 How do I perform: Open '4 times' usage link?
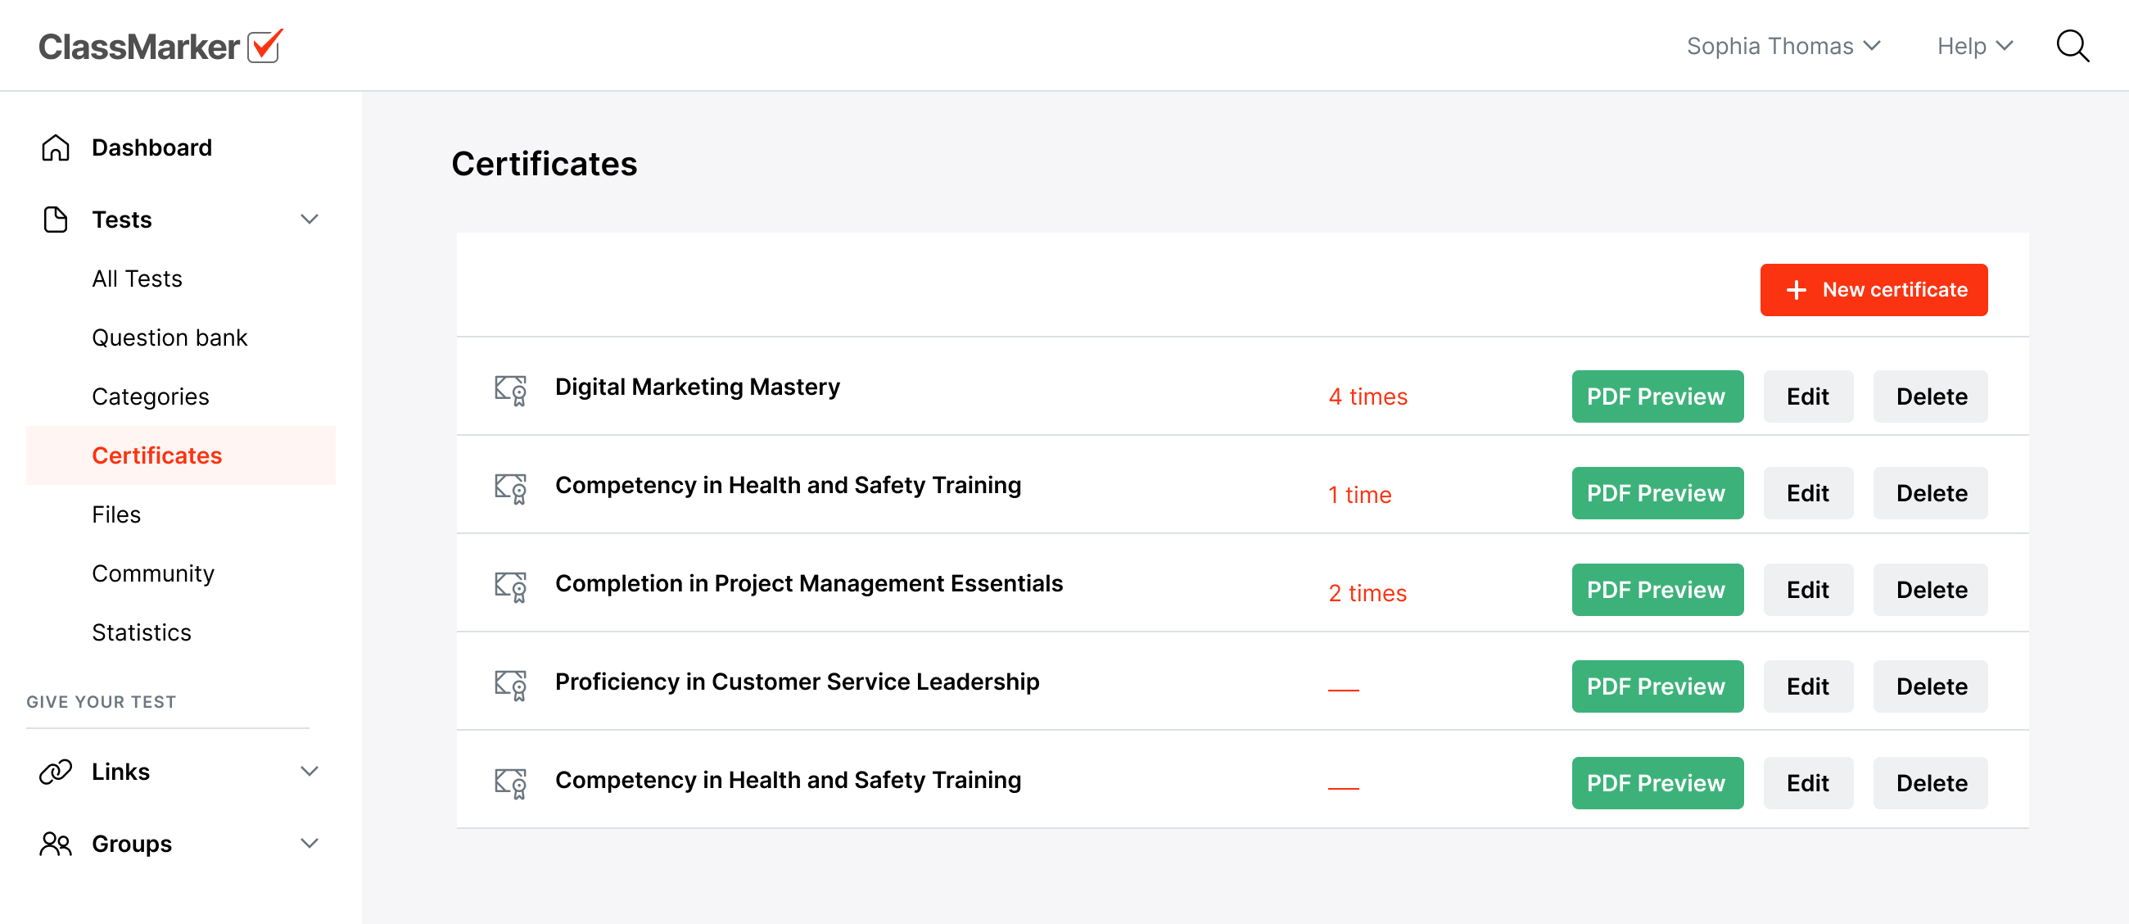tap(1367, 396)
